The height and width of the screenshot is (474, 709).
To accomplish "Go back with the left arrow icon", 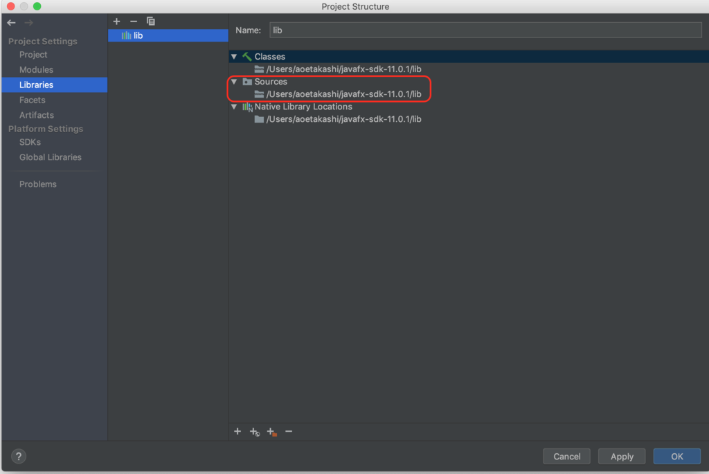I will tap(11, 23).
